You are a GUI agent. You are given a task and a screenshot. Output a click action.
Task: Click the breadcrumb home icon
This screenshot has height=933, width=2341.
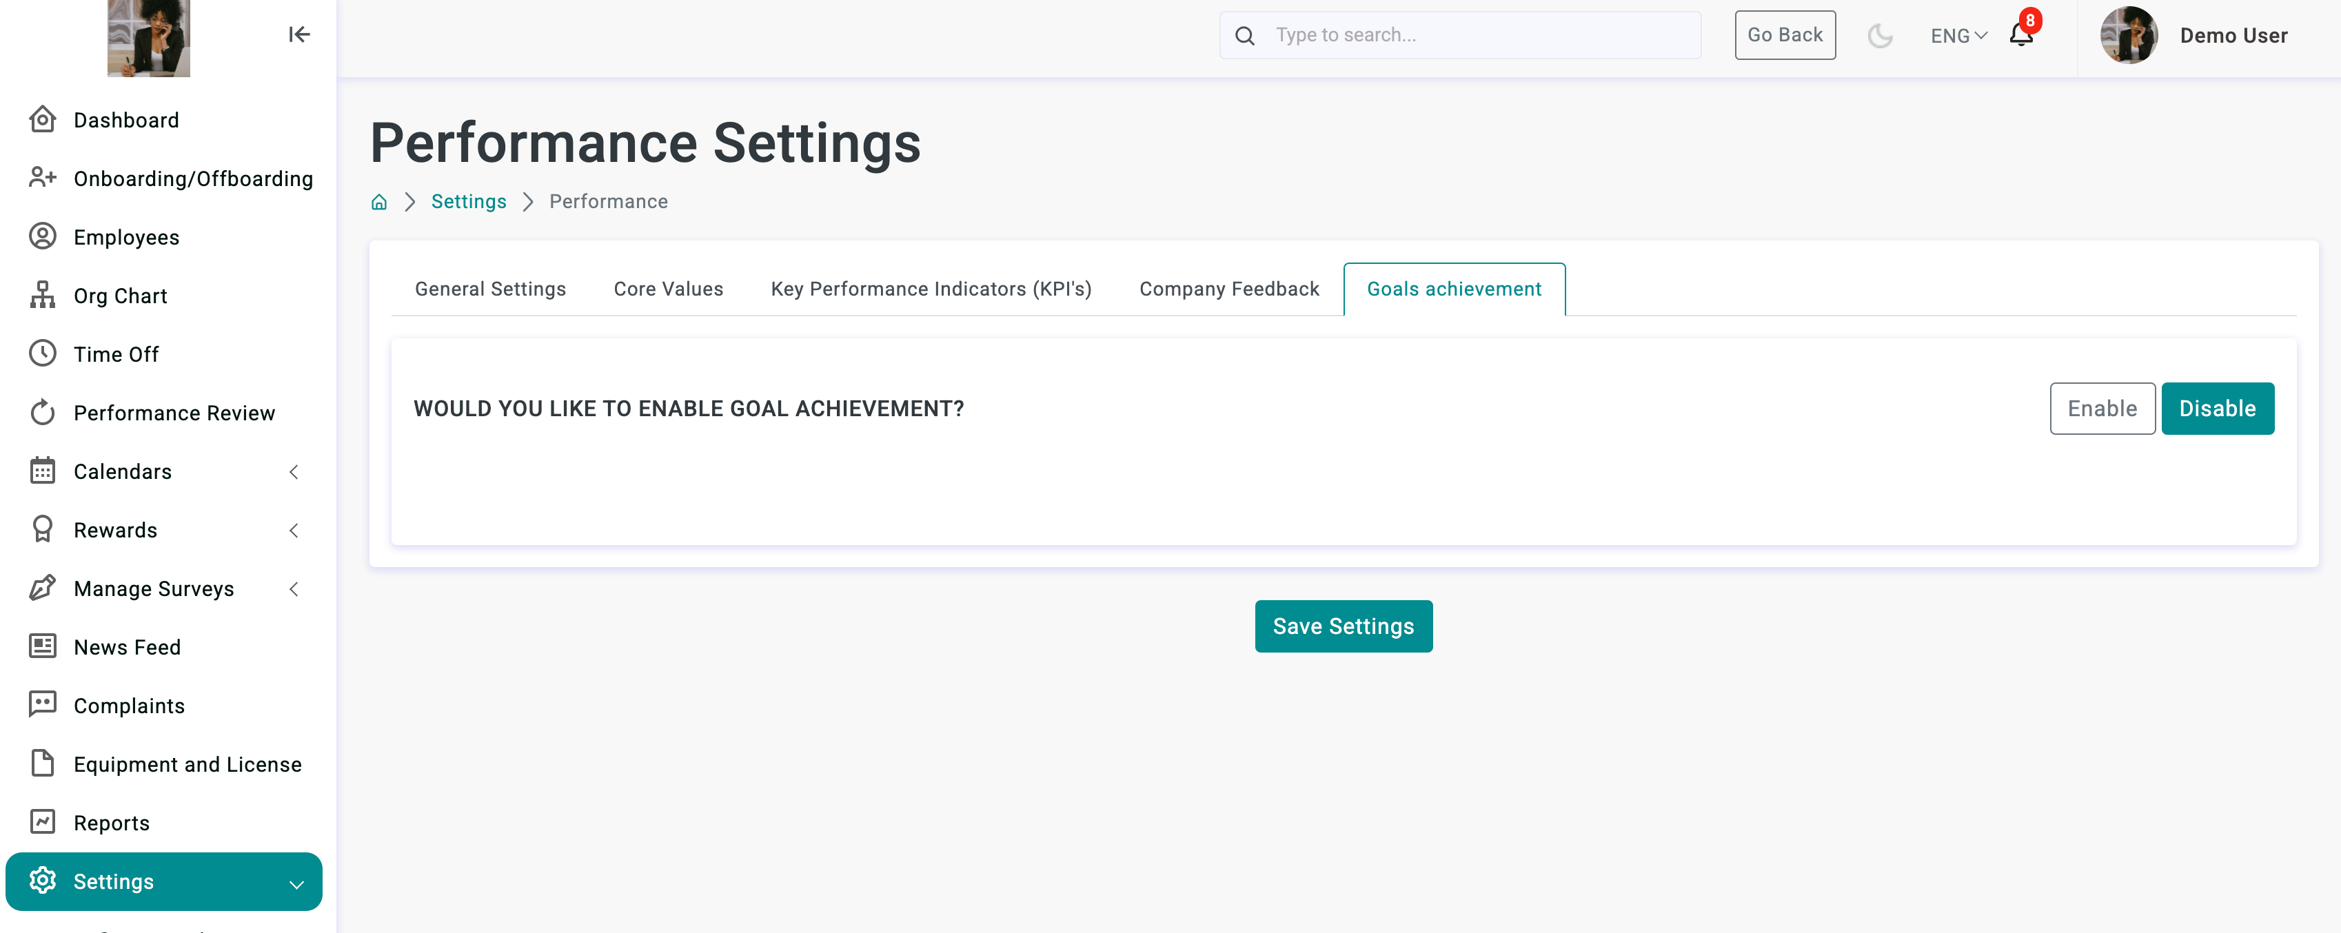point(379,202)
